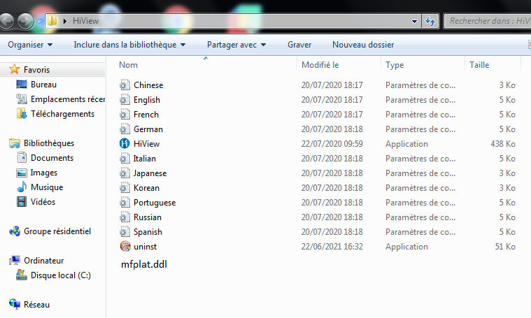Click the Chinese settings file icon
Screen dimensions: 531x318
[x=125, y=85]
